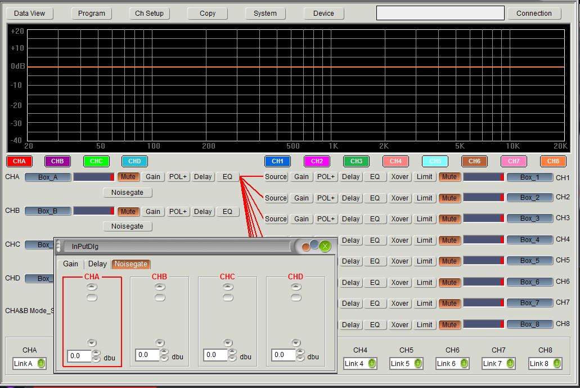Toggle the Link A green indicator
The image size is (580, 388).
pyautogui.click(x=41, y=363)
